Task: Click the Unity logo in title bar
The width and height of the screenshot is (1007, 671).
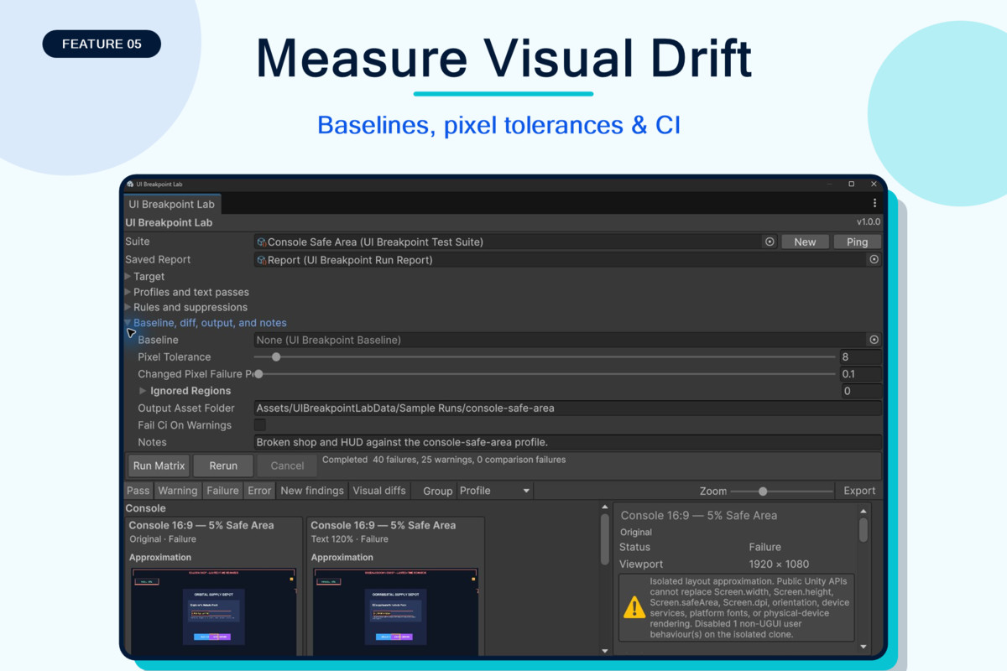Action: [x=130, y=184]
